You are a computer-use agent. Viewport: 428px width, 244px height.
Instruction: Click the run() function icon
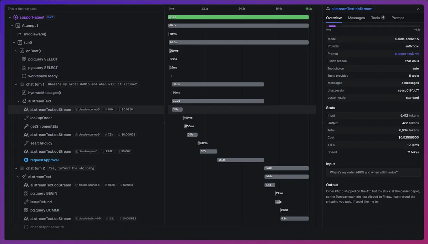[x=20, y=42]
